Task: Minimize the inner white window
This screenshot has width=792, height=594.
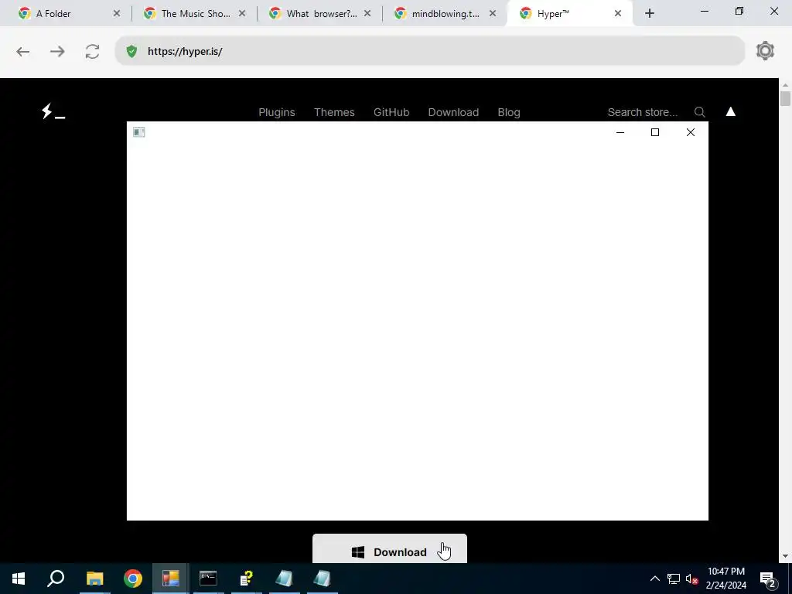Action: tap(620, 132)
